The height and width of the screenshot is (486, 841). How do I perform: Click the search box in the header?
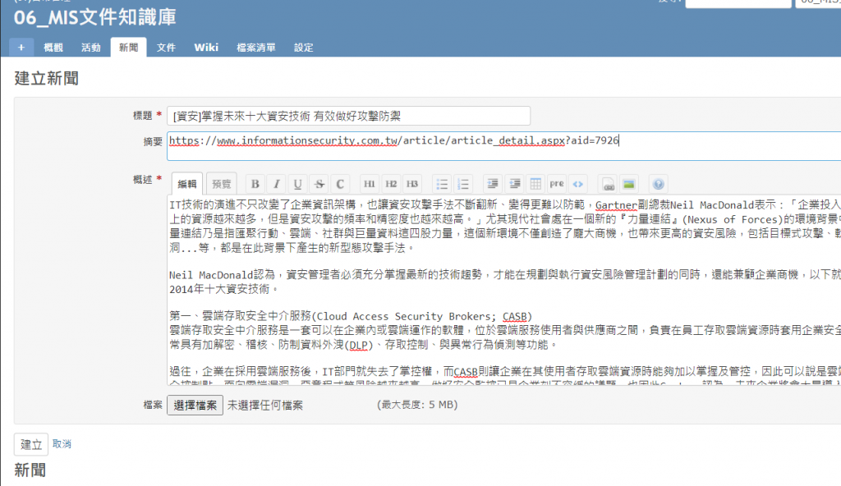738,3
